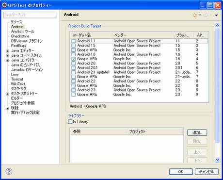This screenshot has width=223, height=180.
Task: Click the back navigation arrow icon
Action: (195, 15)
